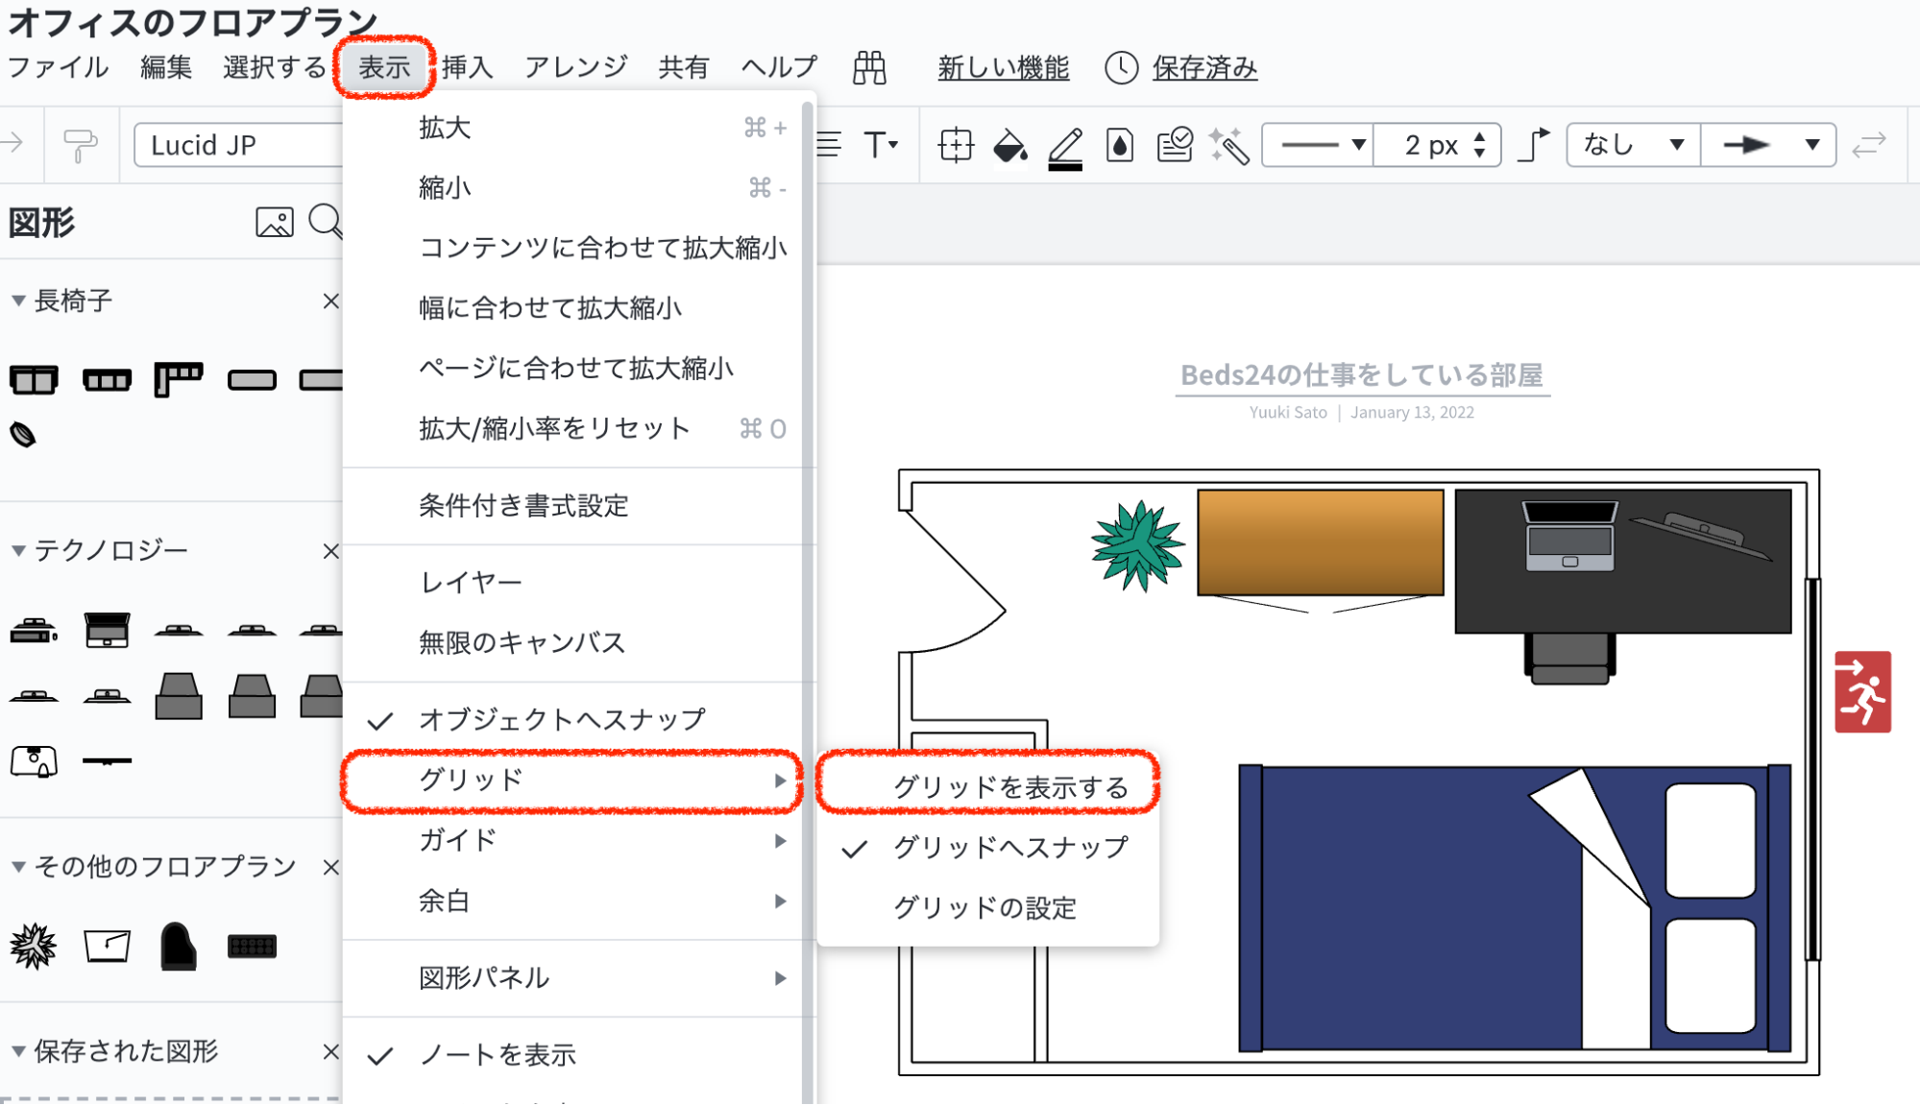Viewport: 1920px width, 1105px height.
Task: Open the arrow end style dropdown
Action: [1768, 145]
